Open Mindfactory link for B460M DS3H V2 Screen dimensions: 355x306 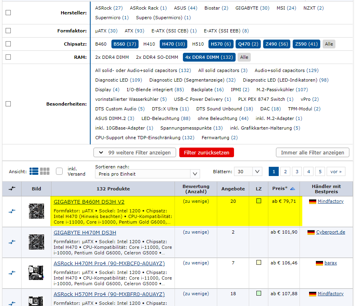pyautogui.click(x=331, y=201)
